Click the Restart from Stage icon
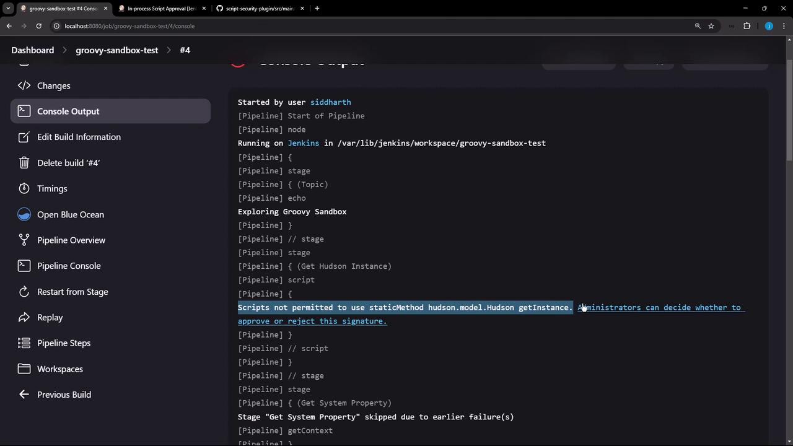The width and height of the screenshot is (793, 446). coord(24,292)
